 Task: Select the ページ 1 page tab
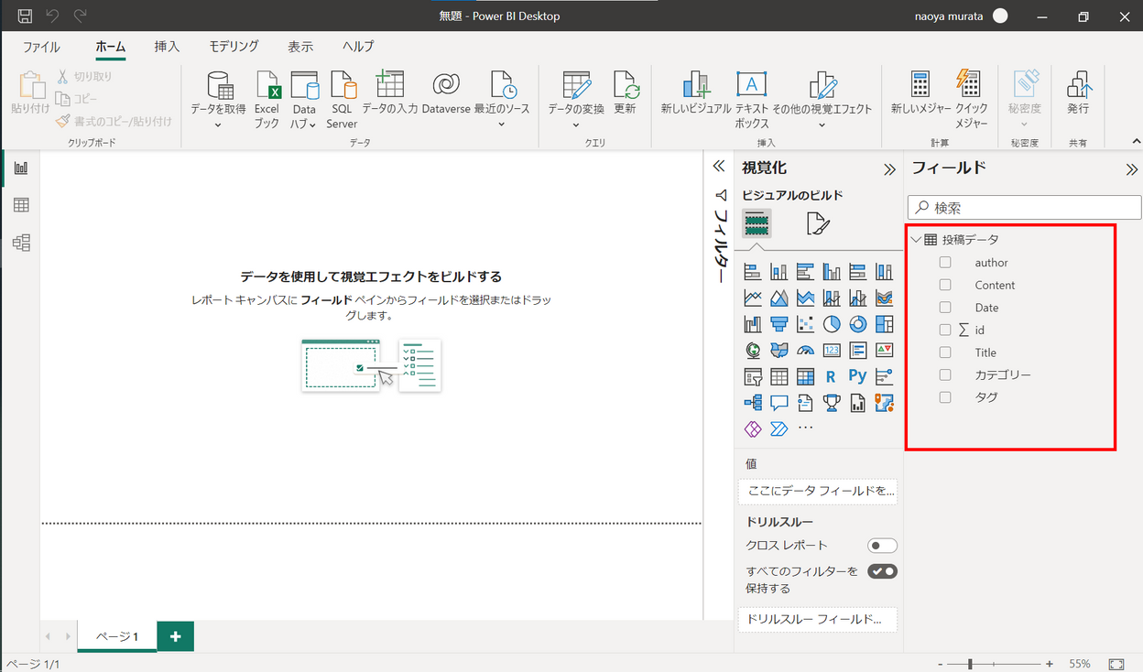click(x=117, y=636)
